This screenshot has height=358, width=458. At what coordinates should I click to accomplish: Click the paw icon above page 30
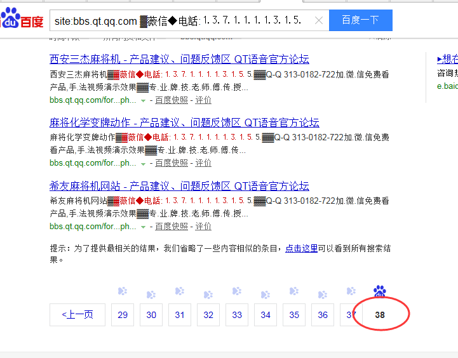(151, 295)
